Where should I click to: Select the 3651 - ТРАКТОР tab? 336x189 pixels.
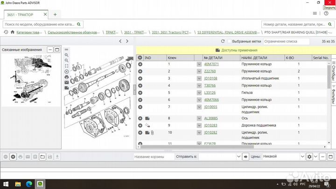click(20, 15)
